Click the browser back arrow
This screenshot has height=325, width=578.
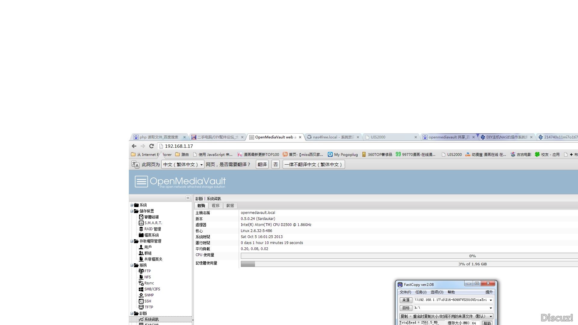pos(134,146)
